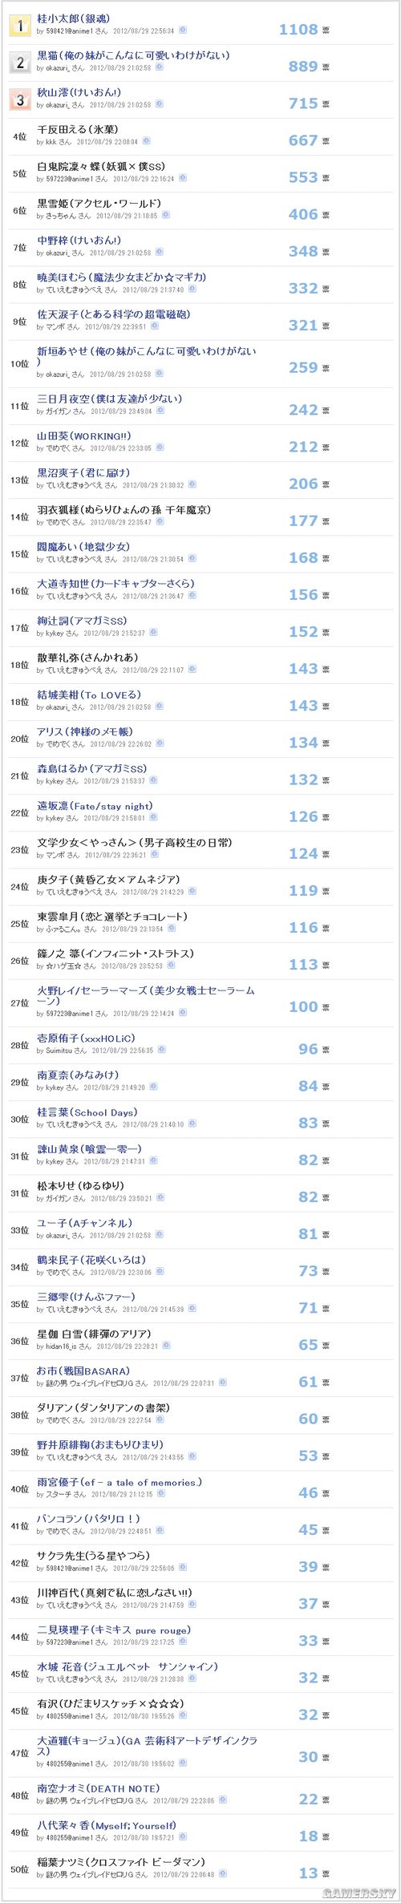Click the gold rank 1 badge icon
This screenshot has height=1903, width=401.
(x=20, y=25)
